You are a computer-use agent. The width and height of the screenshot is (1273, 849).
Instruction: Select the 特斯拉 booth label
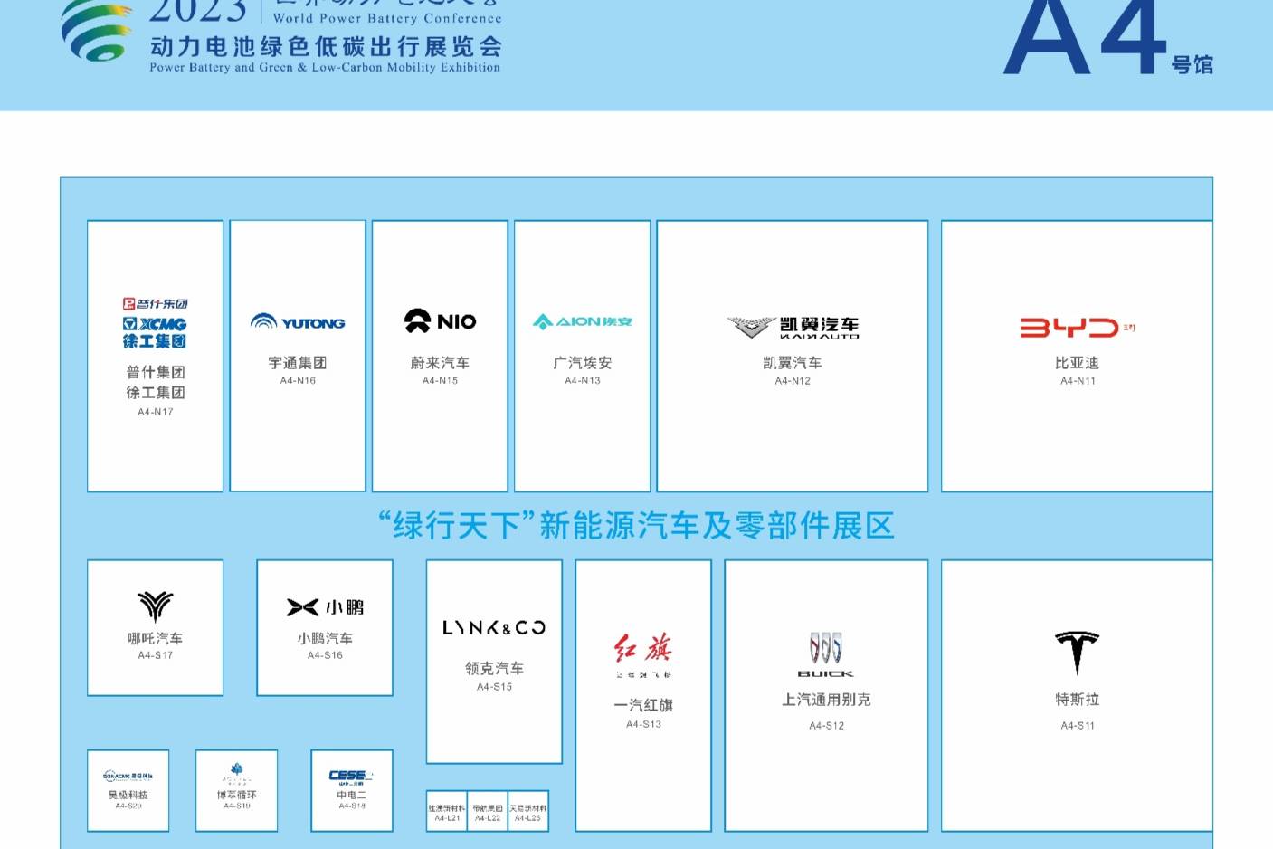pos(1077,700)
